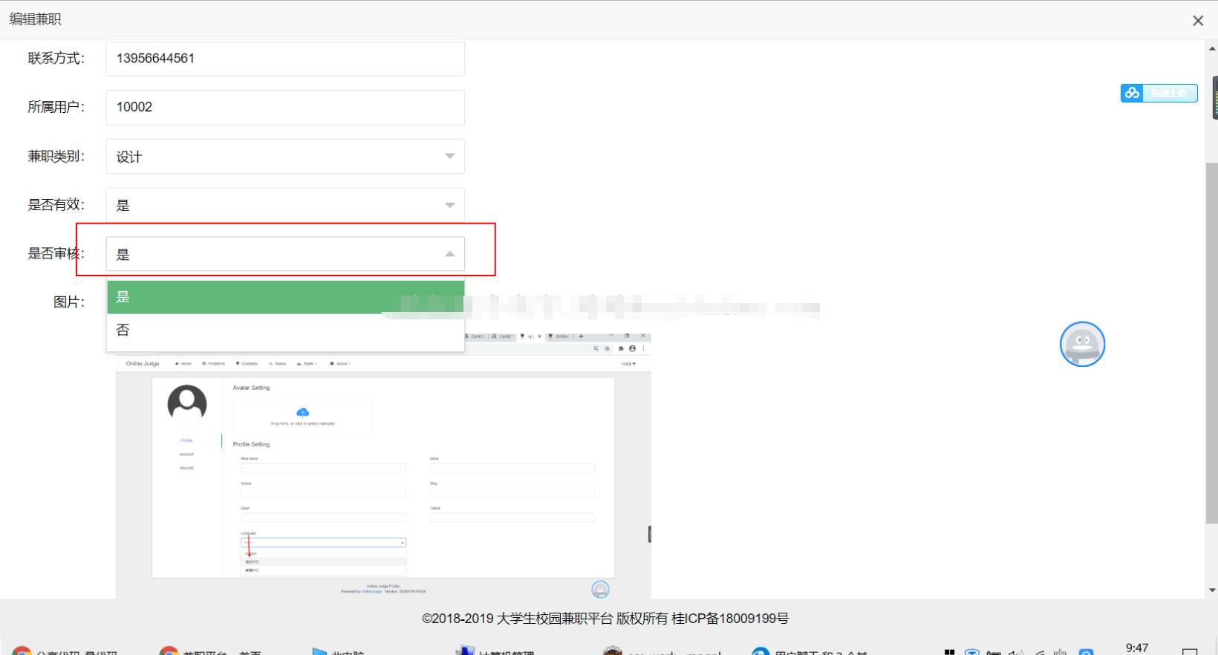Click the round floating assistant mascot icon
This screenshot has height=655, width=1218.
click(x=1082, y=344)
